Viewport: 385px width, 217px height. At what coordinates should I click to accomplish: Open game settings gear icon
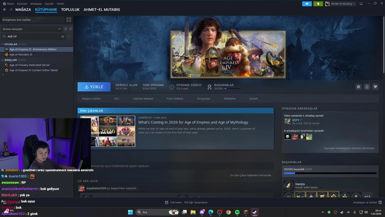tap(358, 87)
